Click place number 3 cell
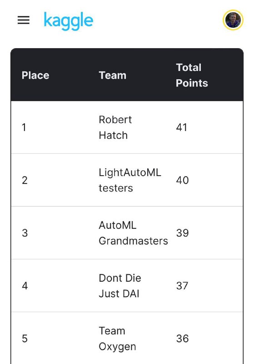 [x=25, y=233]
